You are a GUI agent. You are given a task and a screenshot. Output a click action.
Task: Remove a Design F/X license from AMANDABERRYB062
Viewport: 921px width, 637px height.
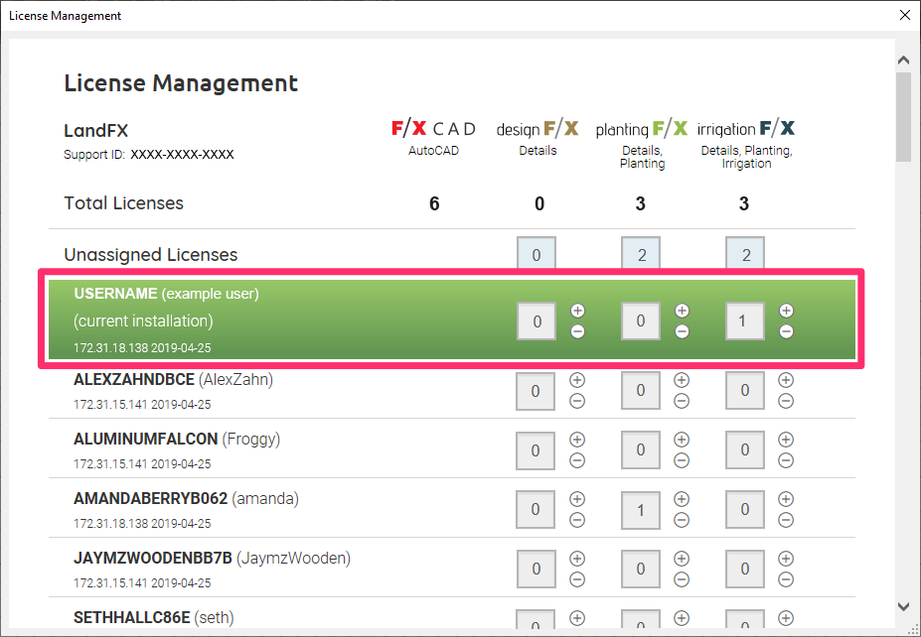(577, 520)
